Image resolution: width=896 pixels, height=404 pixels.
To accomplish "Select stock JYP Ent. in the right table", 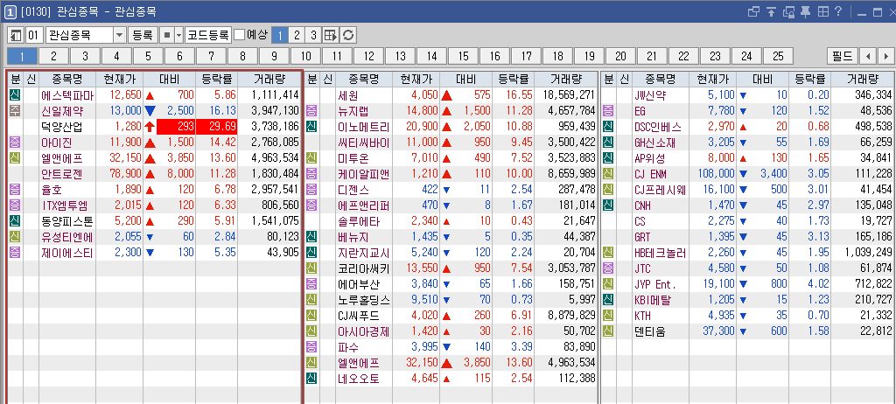I will pyautogui.click(x=654, y=283).
